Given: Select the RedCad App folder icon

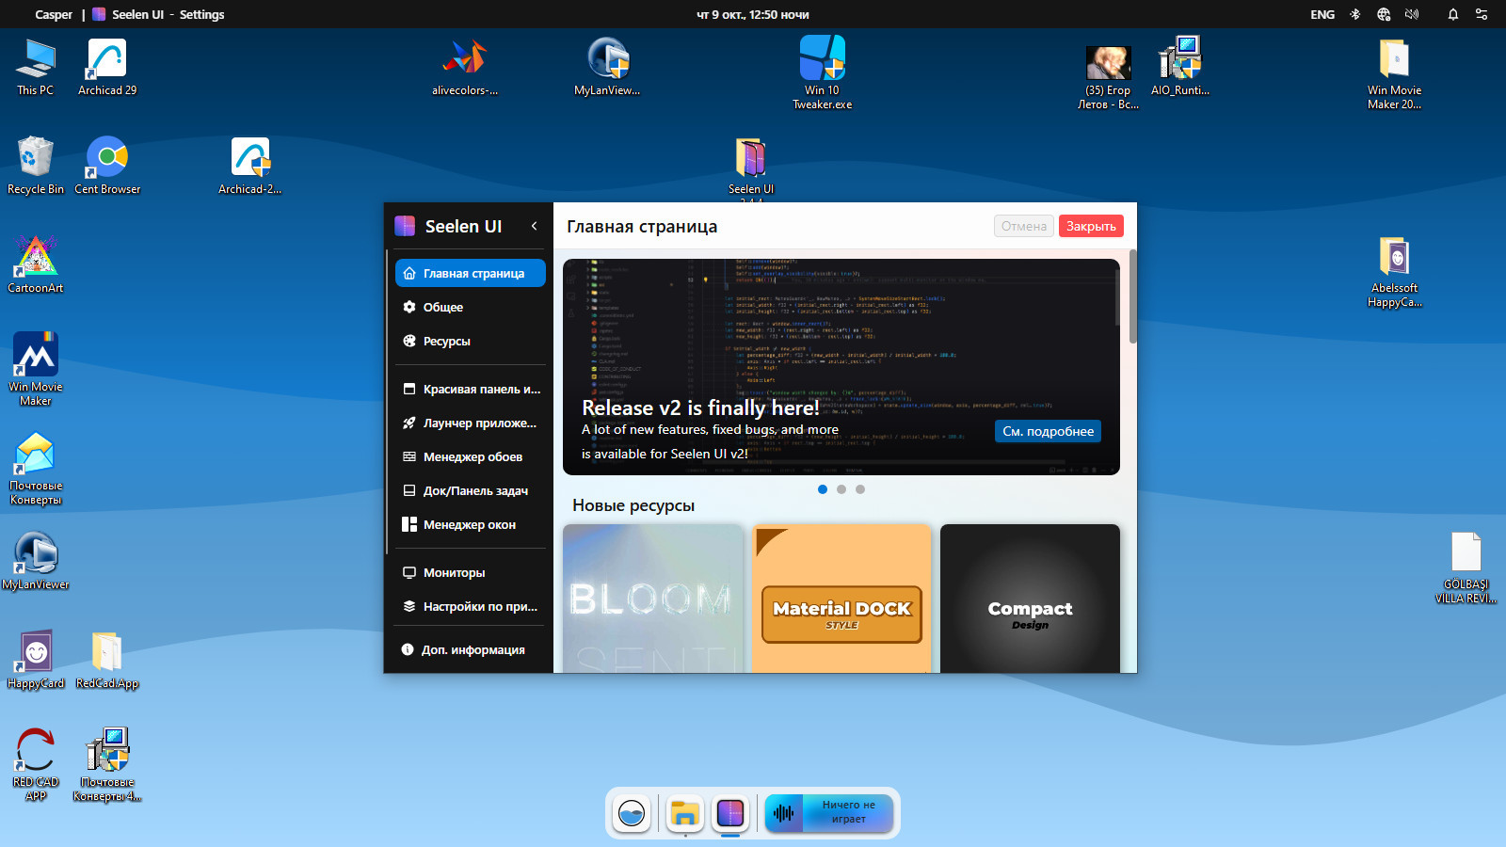Looking at the screenshot, I should tap(107, 660).
